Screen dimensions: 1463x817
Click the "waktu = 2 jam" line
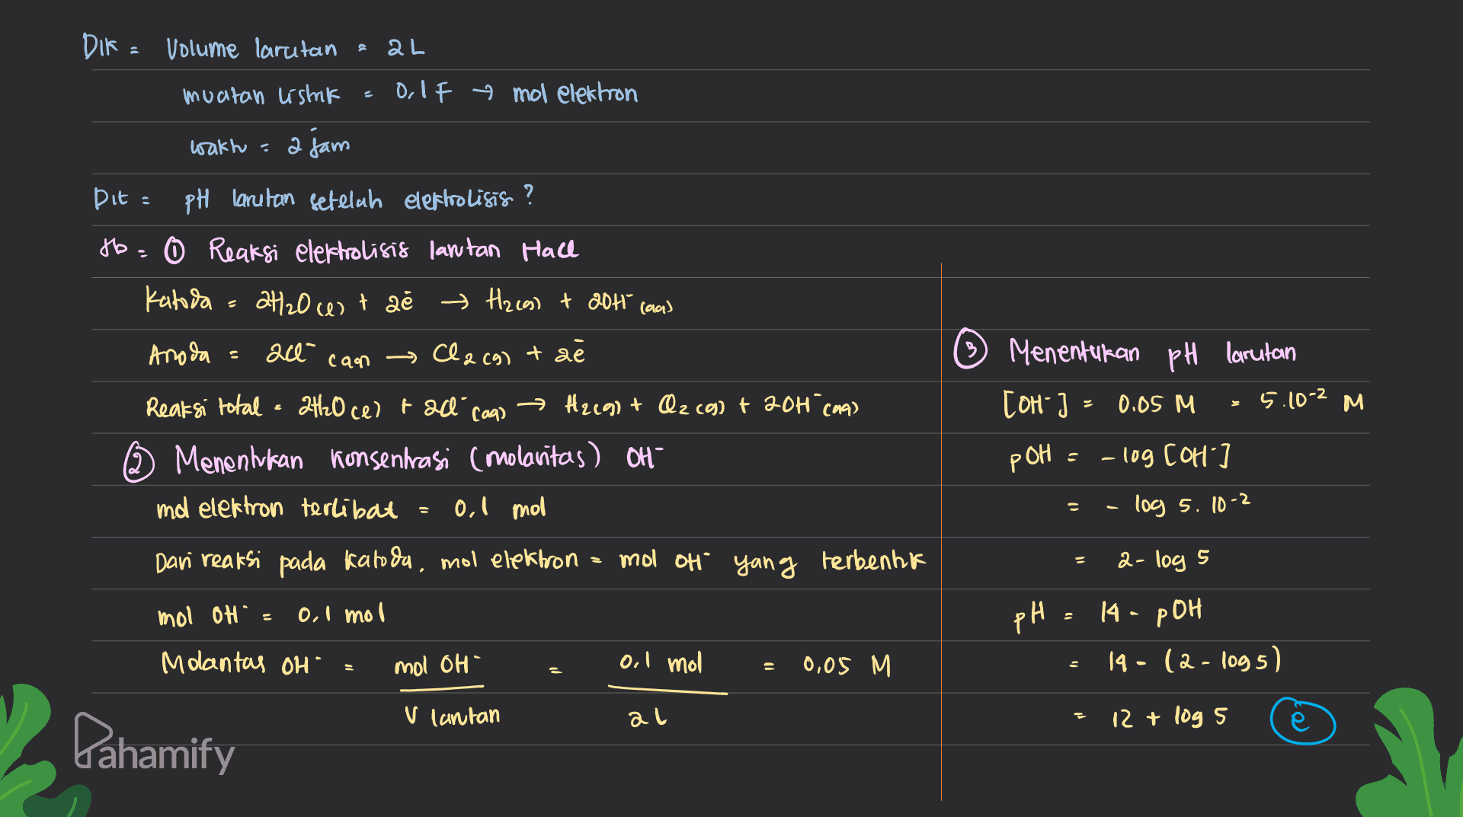[x=270, y=145]
